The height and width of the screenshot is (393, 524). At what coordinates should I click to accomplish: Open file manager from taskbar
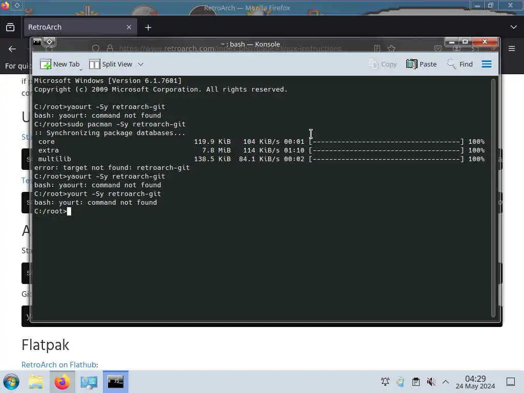tap(36, 382)
